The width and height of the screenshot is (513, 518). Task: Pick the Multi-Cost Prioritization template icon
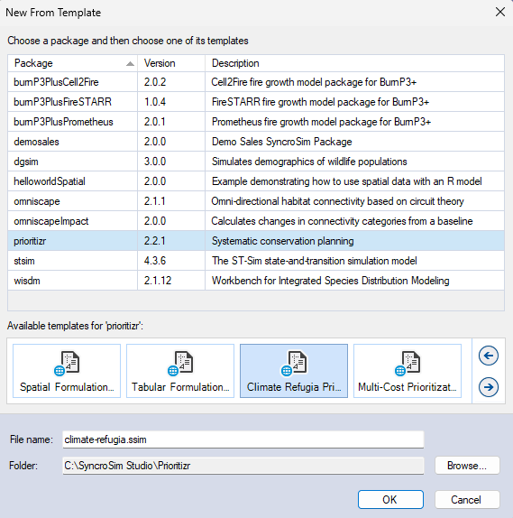click(408, 364)
